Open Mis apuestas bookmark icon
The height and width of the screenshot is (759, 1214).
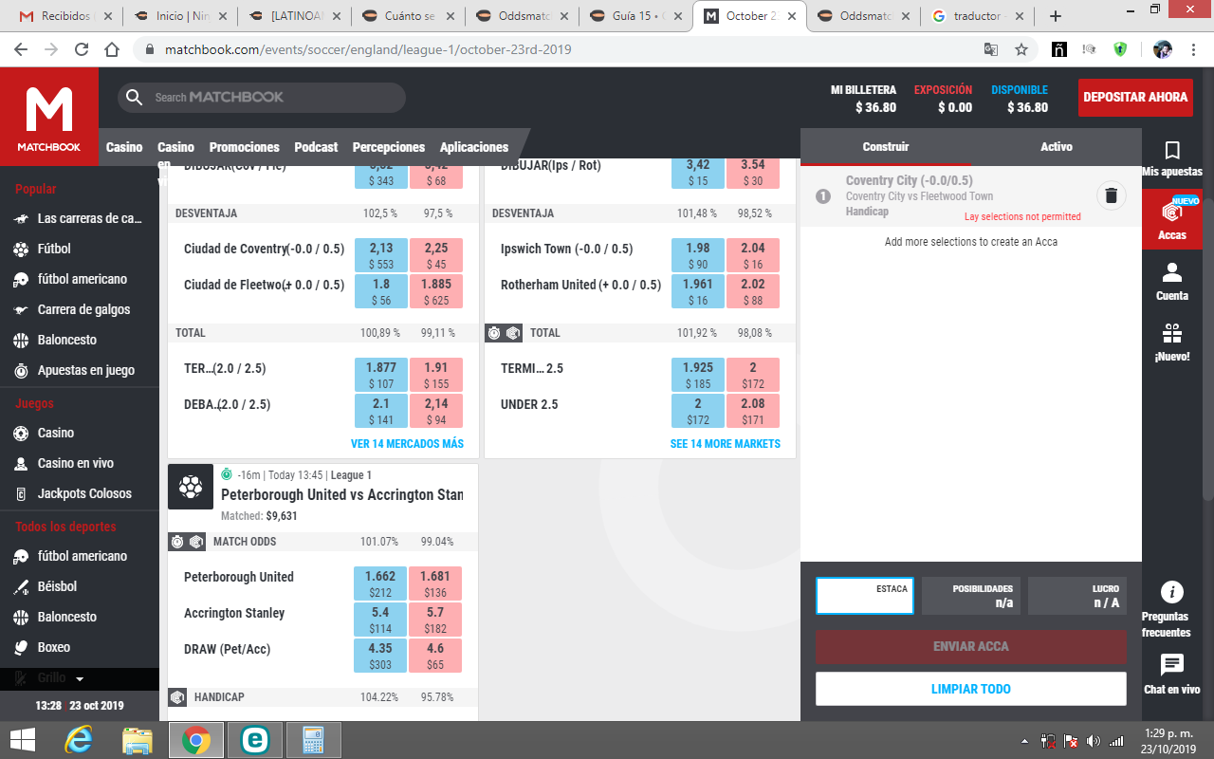1172,151
